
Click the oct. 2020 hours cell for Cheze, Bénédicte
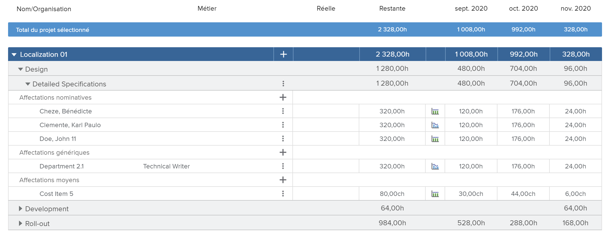[x=523, y=111]
